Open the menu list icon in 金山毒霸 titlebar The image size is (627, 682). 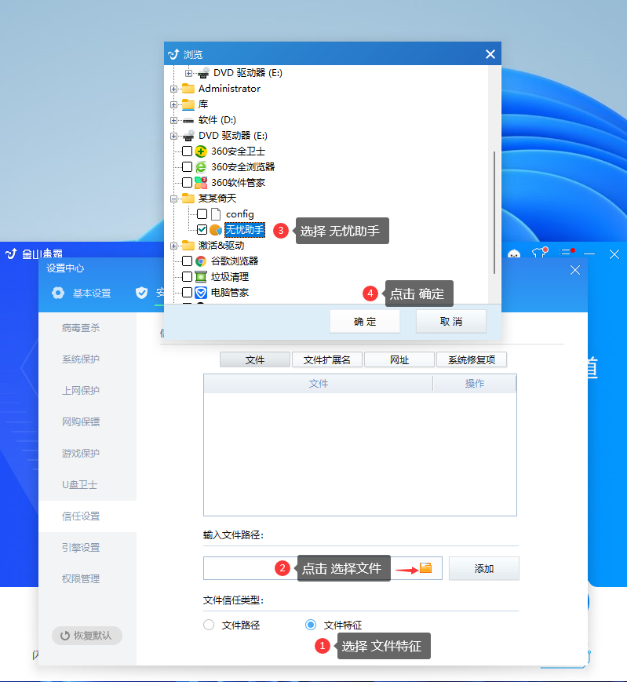click(x=566, y=253)
